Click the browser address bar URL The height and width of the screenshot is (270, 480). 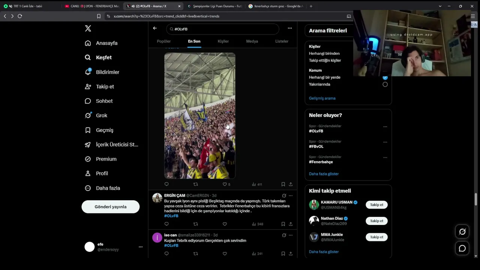pyautogui.click(x=166, y=16)
